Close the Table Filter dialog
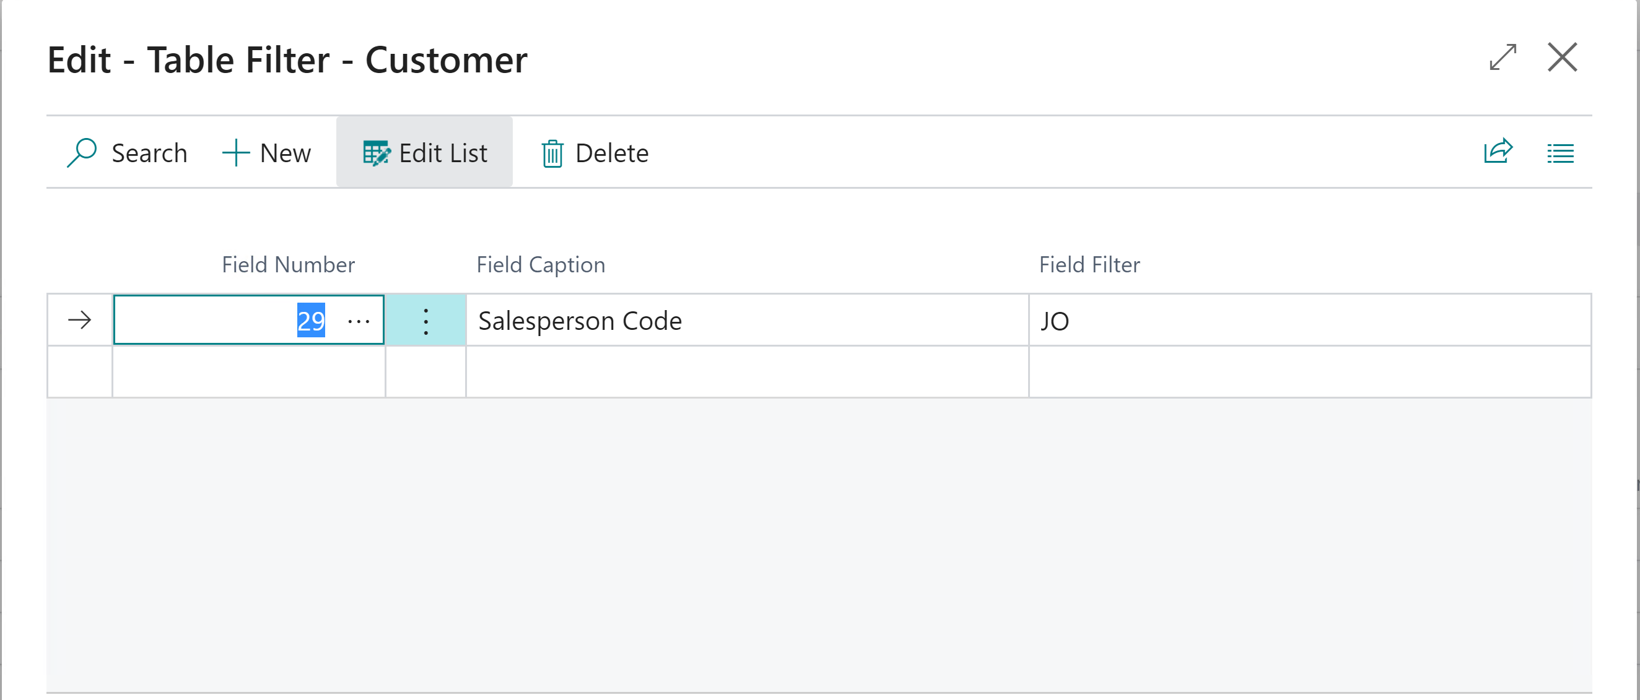Viewport: 1640px width, 700px height. [x=1563, y=58]
